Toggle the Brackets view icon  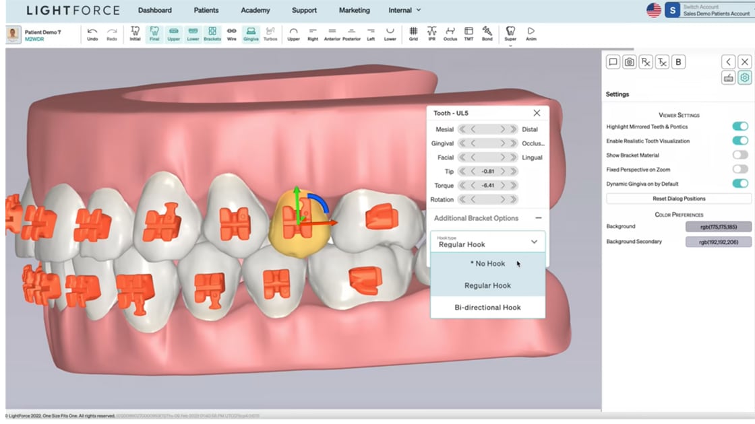[212, 34]
